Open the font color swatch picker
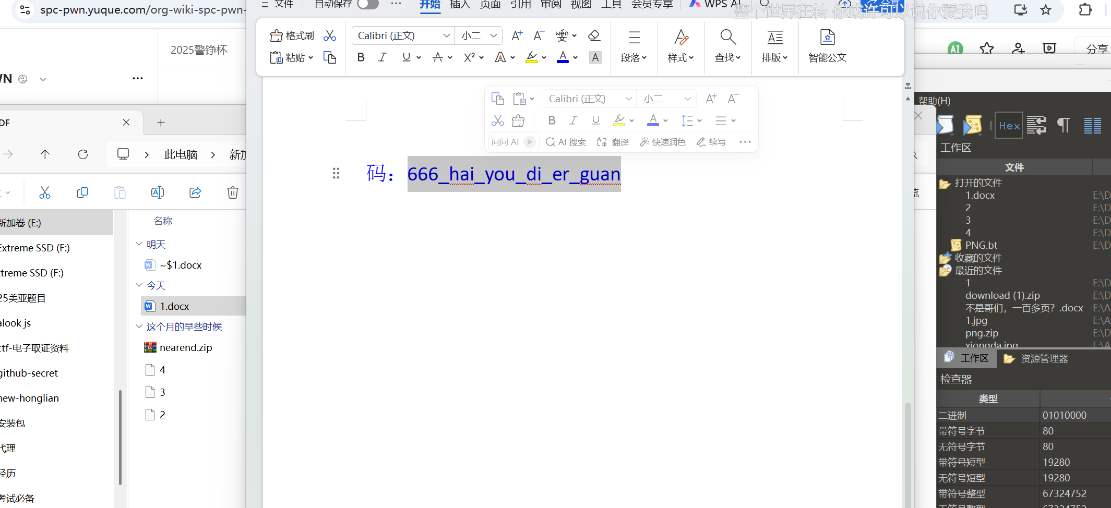 574,57
